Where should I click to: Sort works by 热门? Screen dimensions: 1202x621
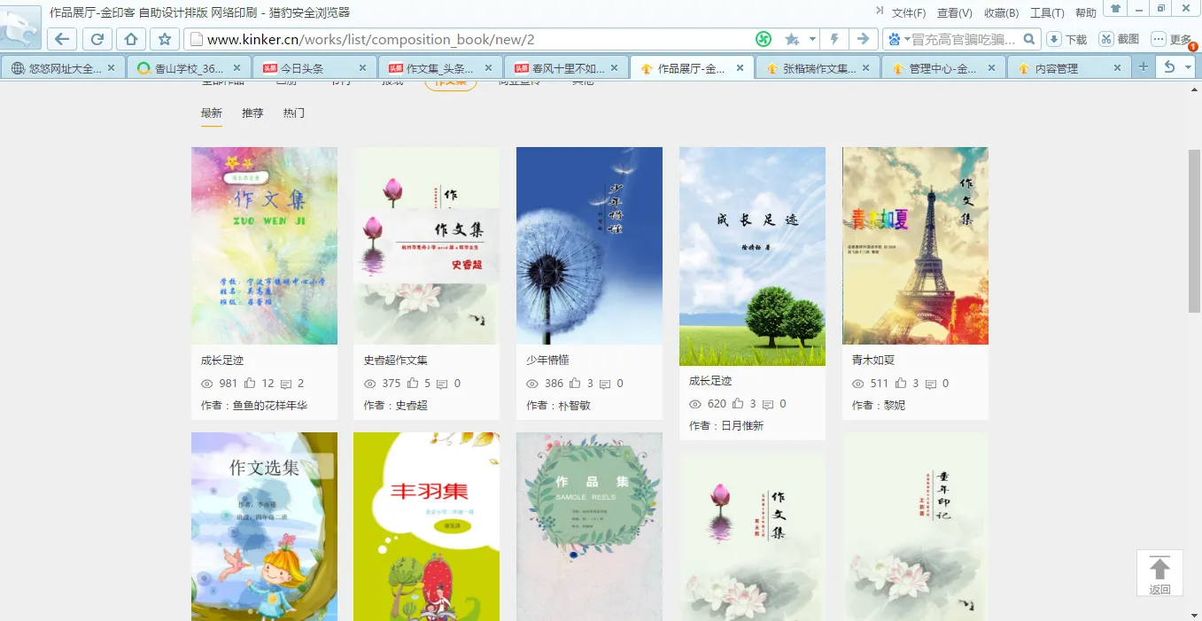[294, 113]
